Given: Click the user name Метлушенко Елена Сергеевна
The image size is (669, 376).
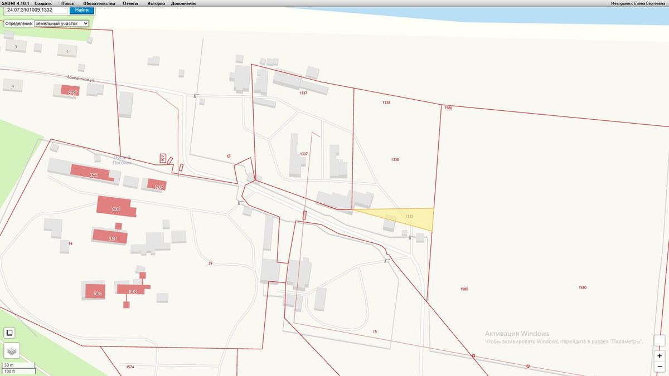Looking at the screenshot, I should (639, 3).
